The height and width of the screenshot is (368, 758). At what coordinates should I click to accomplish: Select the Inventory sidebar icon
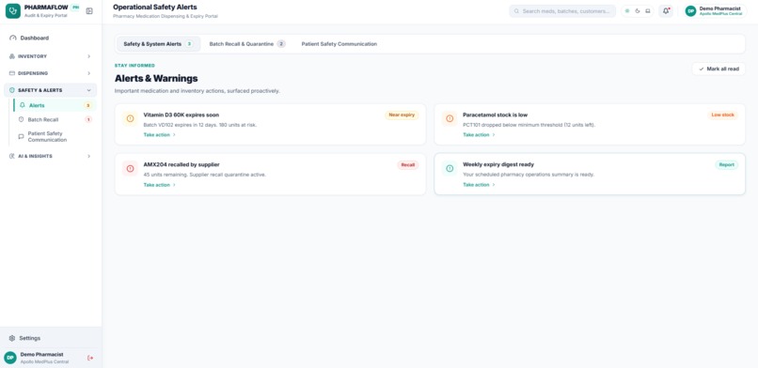pyautogui.click(x=12, y=56)
